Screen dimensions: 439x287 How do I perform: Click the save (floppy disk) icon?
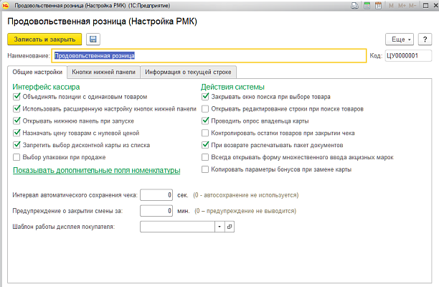click(x=94, y=39)
